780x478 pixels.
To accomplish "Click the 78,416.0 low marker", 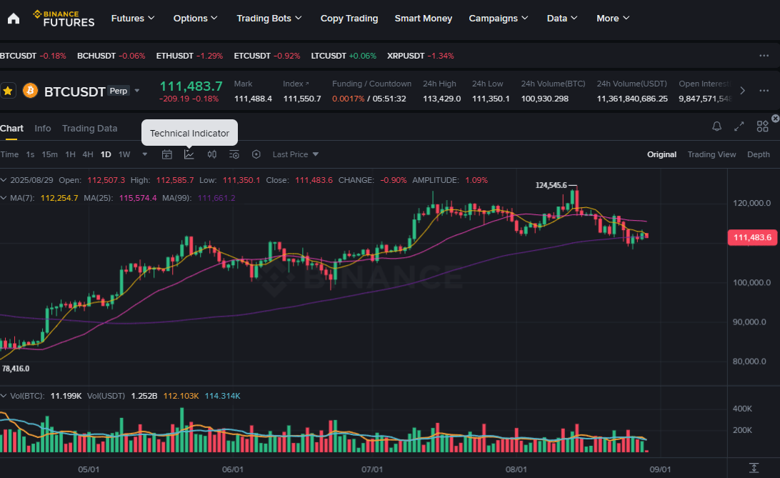I will pos(16,369).
